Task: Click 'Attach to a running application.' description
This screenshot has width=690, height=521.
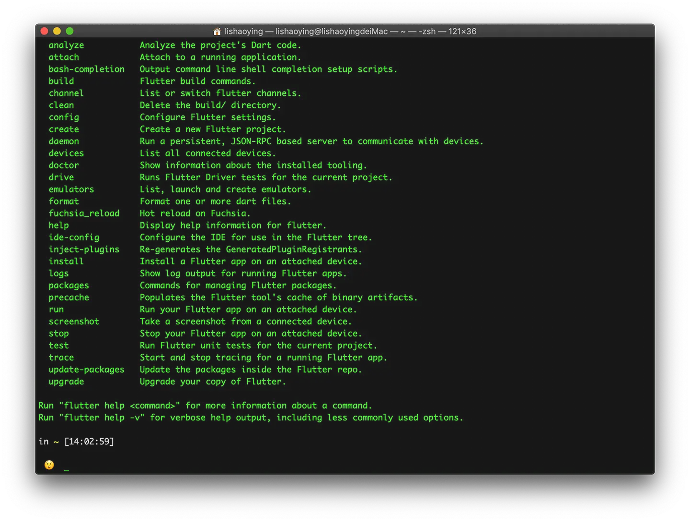Action: tap(220, 57)
